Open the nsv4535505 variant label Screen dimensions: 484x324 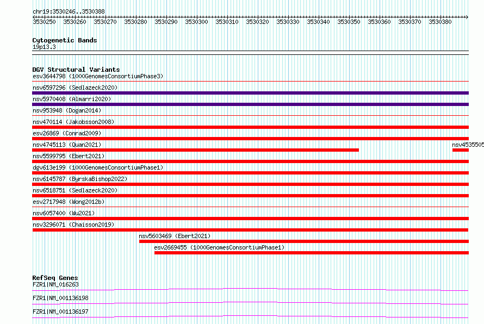[468, 145]
